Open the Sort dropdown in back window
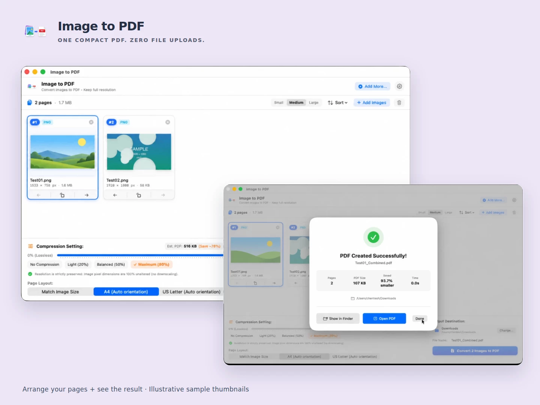The width and height of the screenshot is (540, 405). pyautogui.click(x=338, y=103)
